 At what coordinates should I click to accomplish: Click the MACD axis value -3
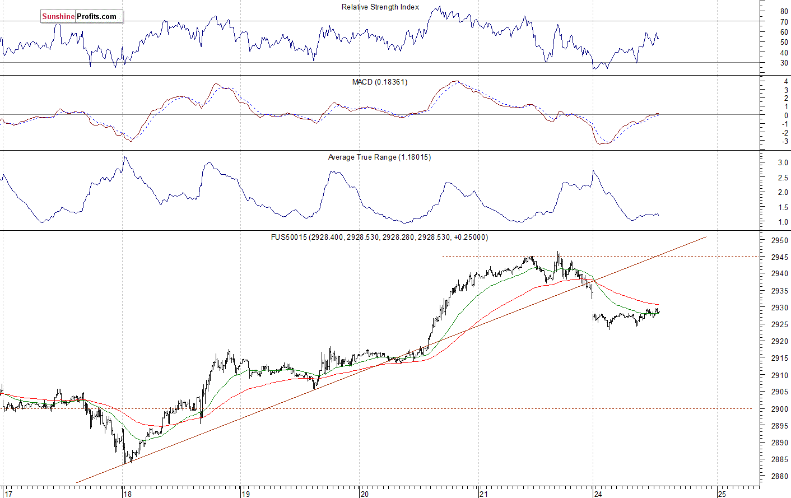pos(785,142)
